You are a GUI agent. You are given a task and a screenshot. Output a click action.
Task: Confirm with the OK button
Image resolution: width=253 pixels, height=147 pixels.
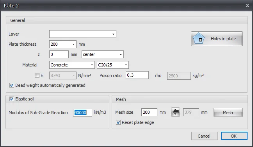[234, 136]
